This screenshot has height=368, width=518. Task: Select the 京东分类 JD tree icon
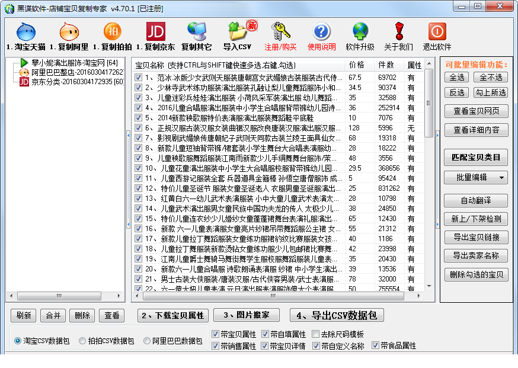click(24, 82)
